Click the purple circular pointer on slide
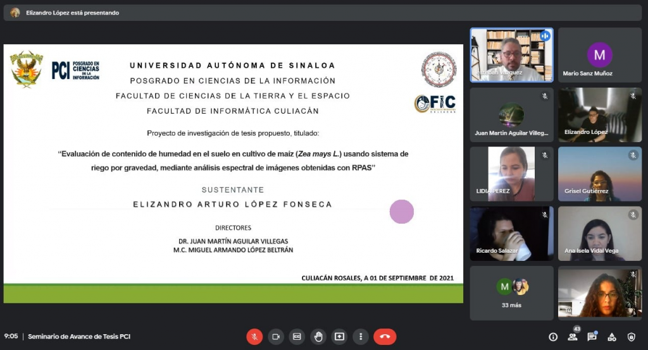 pos(402,212)
